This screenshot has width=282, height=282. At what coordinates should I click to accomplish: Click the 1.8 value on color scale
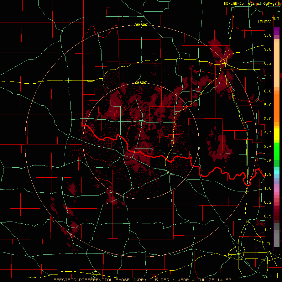[x=268, y=175]
